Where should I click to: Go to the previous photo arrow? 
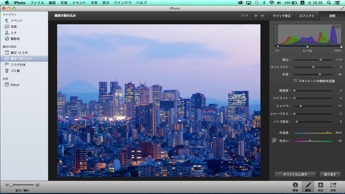[256, 15]
